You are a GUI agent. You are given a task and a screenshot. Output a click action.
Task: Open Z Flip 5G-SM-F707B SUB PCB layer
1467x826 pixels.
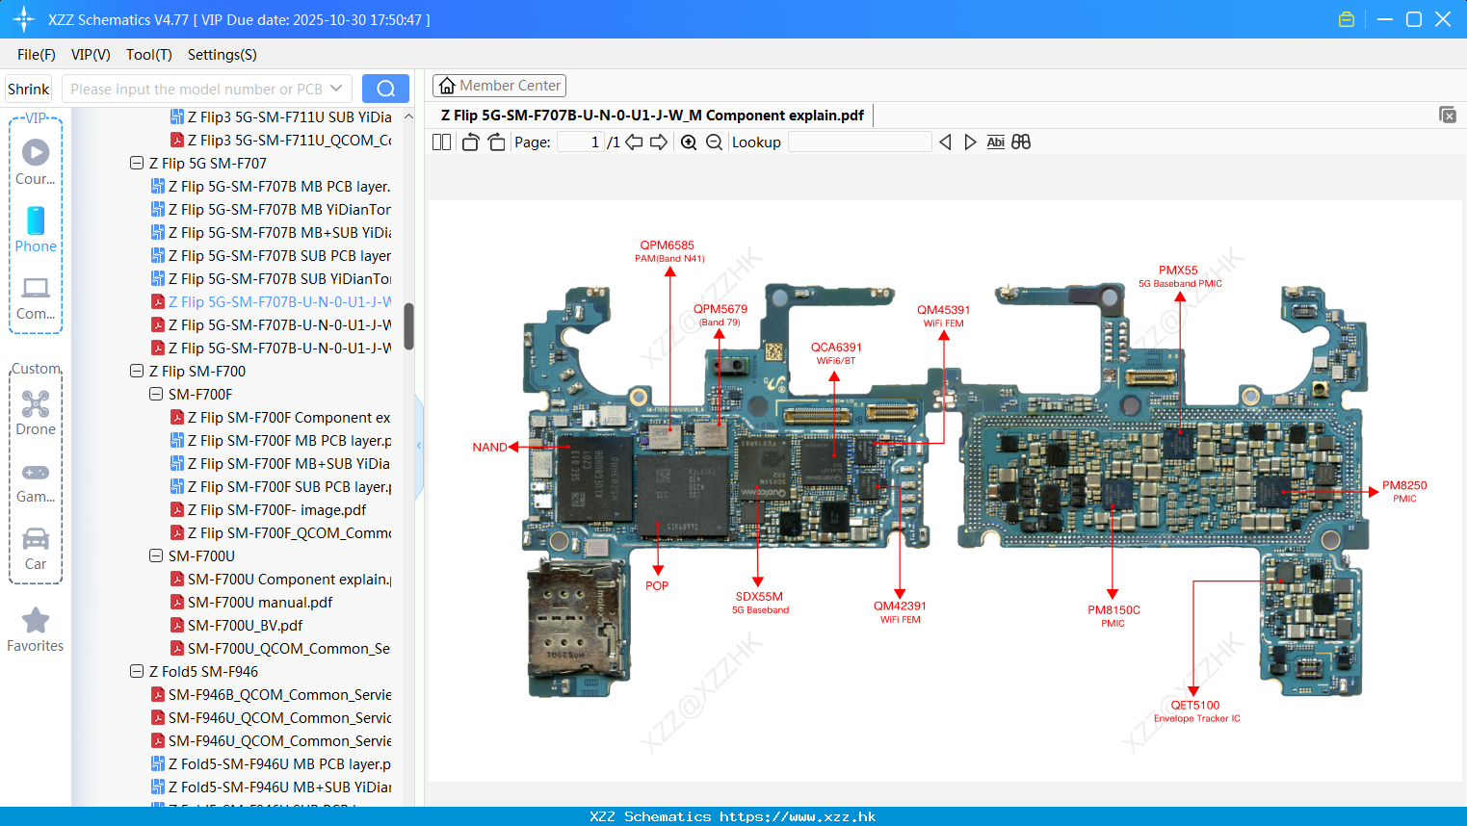pos(271,255)
